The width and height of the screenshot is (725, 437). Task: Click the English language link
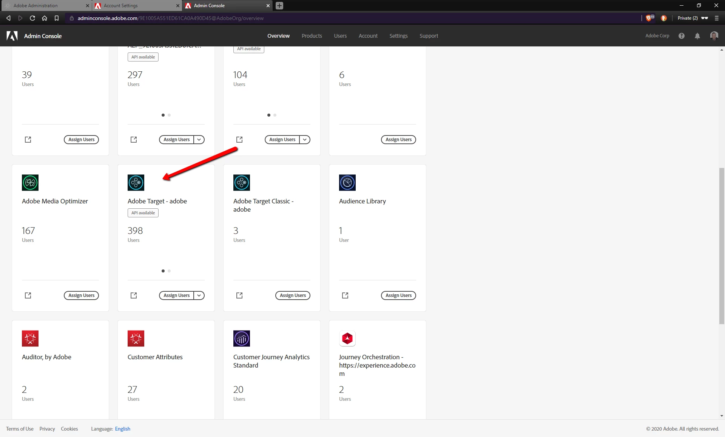click(x=122, y=429)
